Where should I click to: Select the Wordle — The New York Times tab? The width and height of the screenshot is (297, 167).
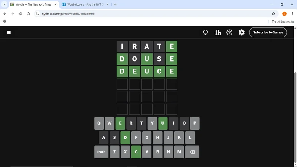point(33,4)
